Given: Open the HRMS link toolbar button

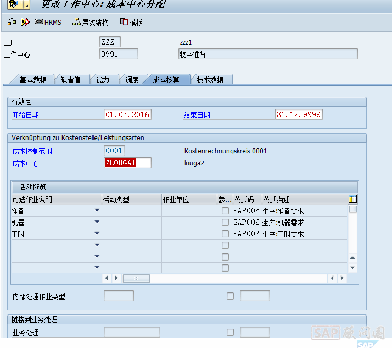Looking at the screenshot, I should click(x=48, y=22).
